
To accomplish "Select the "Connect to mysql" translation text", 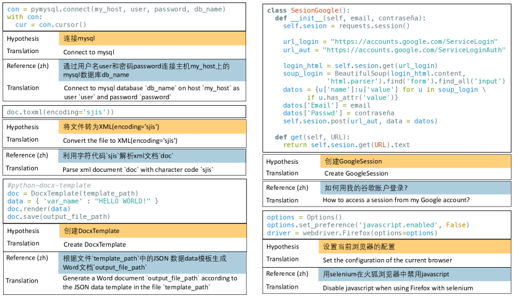I will click(x=88, y=52).
